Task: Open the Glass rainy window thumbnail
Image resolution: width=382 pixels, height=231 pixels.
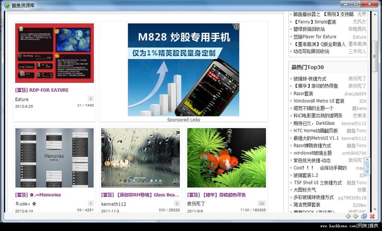Action: pyautogui.click(x=141, y=158)
